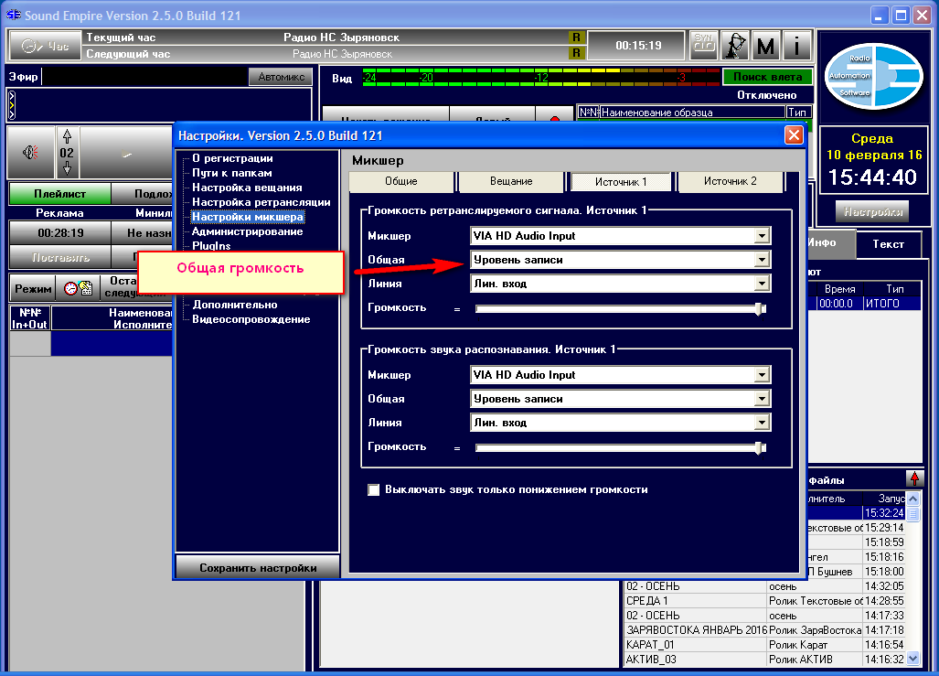939x676 pixels.
Task: Click the Наименование образца column header
Action: point(692,113)
